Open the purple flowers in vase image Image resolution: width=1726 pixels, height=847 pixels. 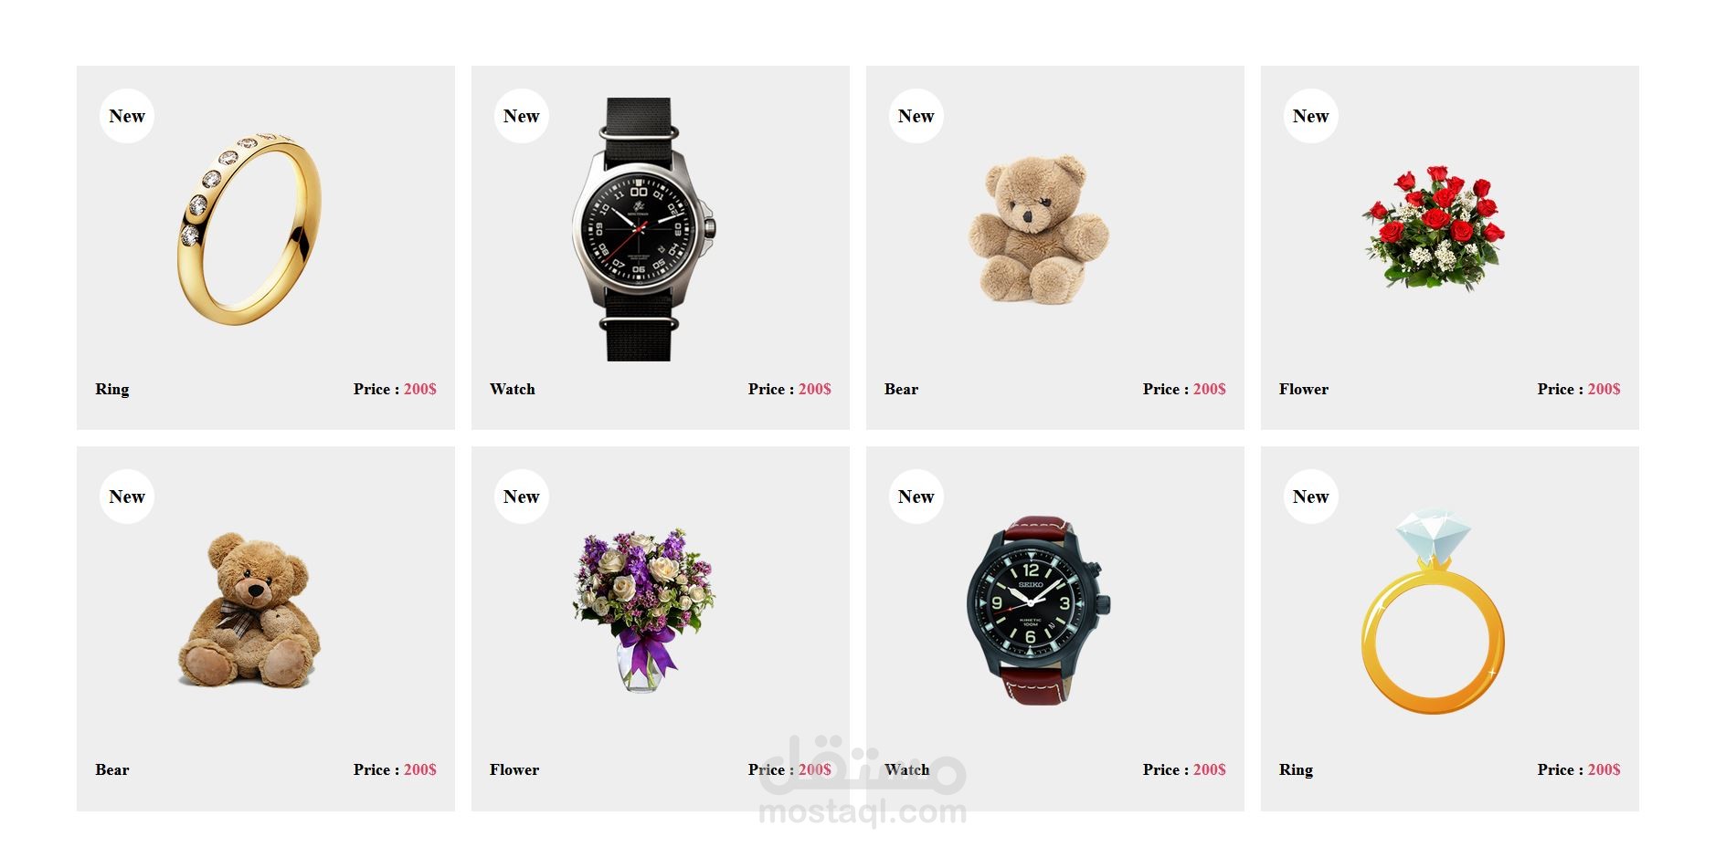pos(644,609)
